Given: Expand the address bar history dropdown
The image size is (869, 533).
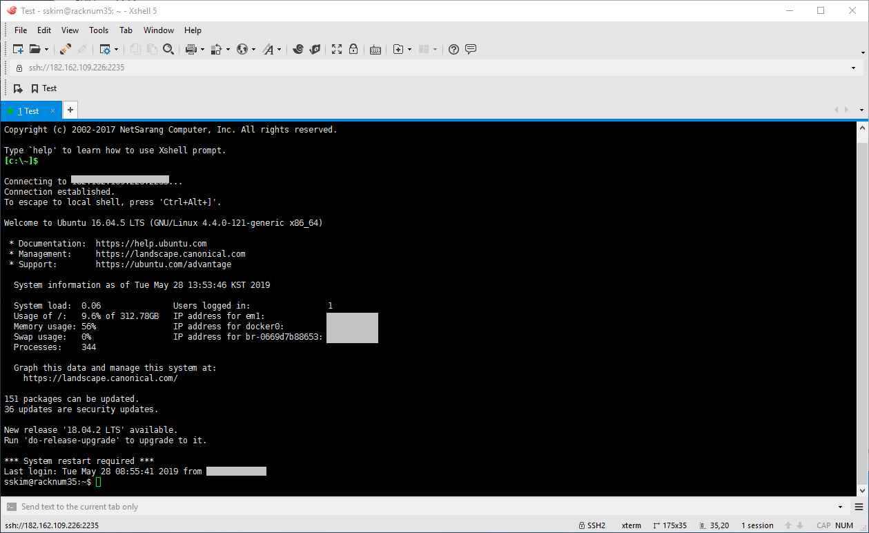Looking at the screenshot, I should pos(853,68).
